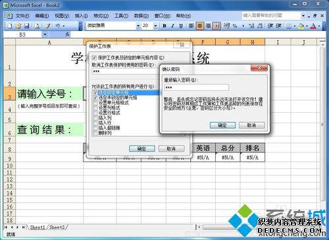The width and height of the screenshot is (329, 240).
Task: Click the Increase Indent icon
Action: [x=278, y=26]
